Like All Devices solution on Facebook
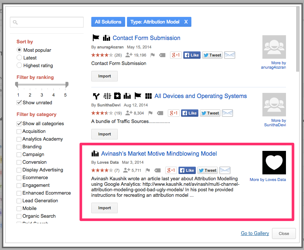 click(190, 113)
